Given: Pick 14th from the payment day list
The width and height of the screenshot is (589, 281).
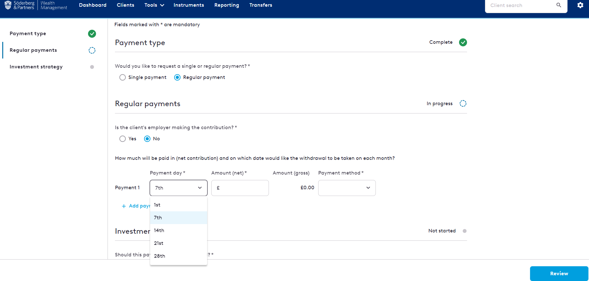Looking at the screenshot, I should click(179, 230).
